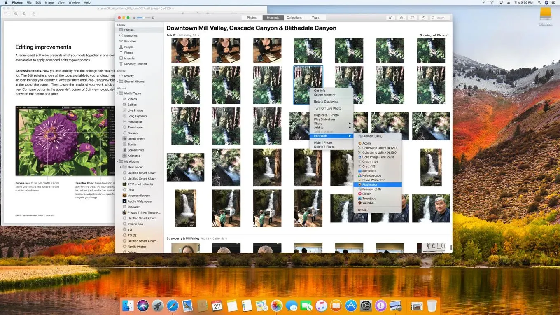Click the Favorite heart toolbar icon

[412, 18]
